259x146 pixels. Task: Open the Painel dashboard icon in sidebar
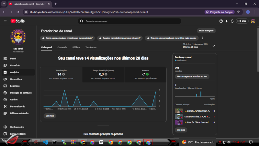click(x=6, y=59)
